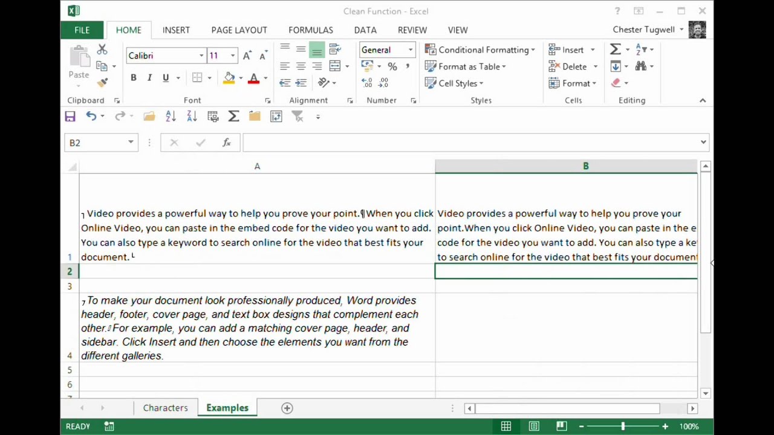Viewport: 774px width, 435px height.
Task: Open the font color dropdown arrow
Action: pyautogui.click(x=265, y=78)
